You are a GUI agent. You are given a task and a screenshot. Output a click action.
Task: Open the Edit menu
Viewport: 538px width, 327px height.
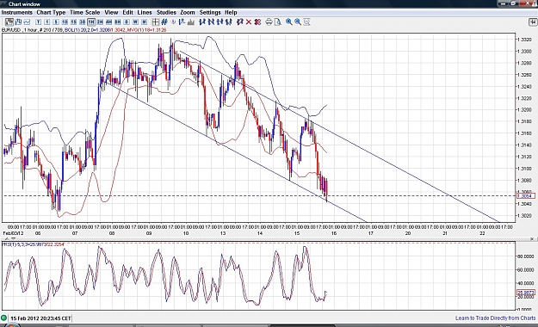tap(127, 12)
